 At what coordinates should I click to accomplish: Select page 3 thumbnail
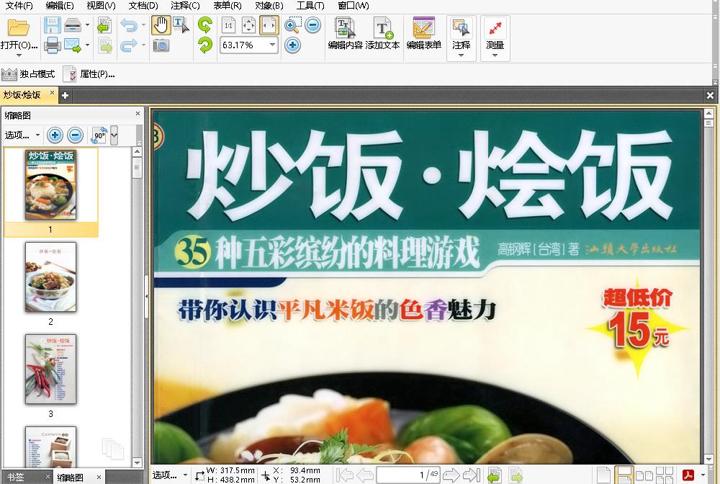50,369
